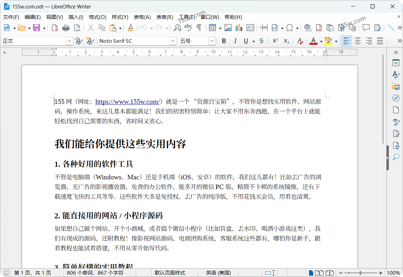Toggle Italic formatting

[235, 41]
